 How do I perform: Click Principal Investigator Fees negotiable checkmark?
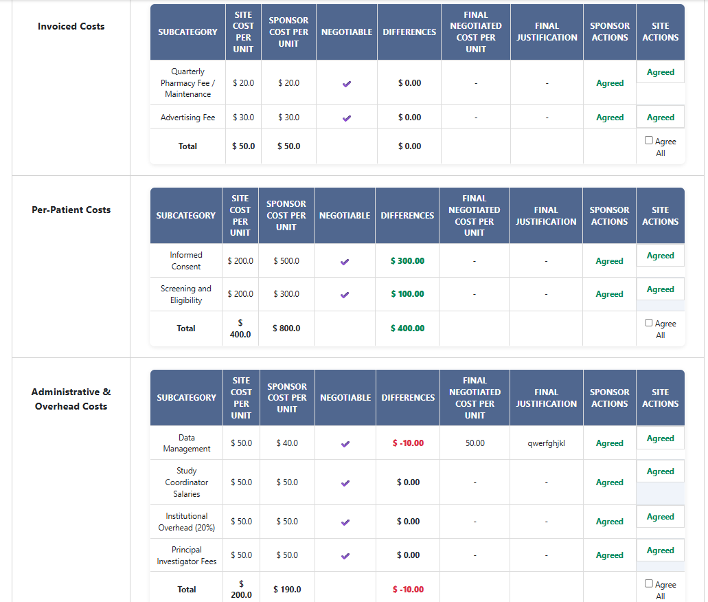[345, 555]
